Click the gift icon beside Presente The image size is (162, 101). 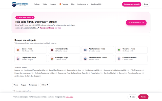(x=60, y=4)
